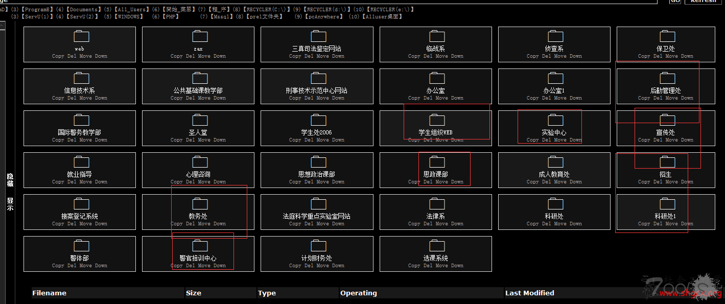
Task: Open the 圣人堂 folder icon
Action: [x=200, y=120]
